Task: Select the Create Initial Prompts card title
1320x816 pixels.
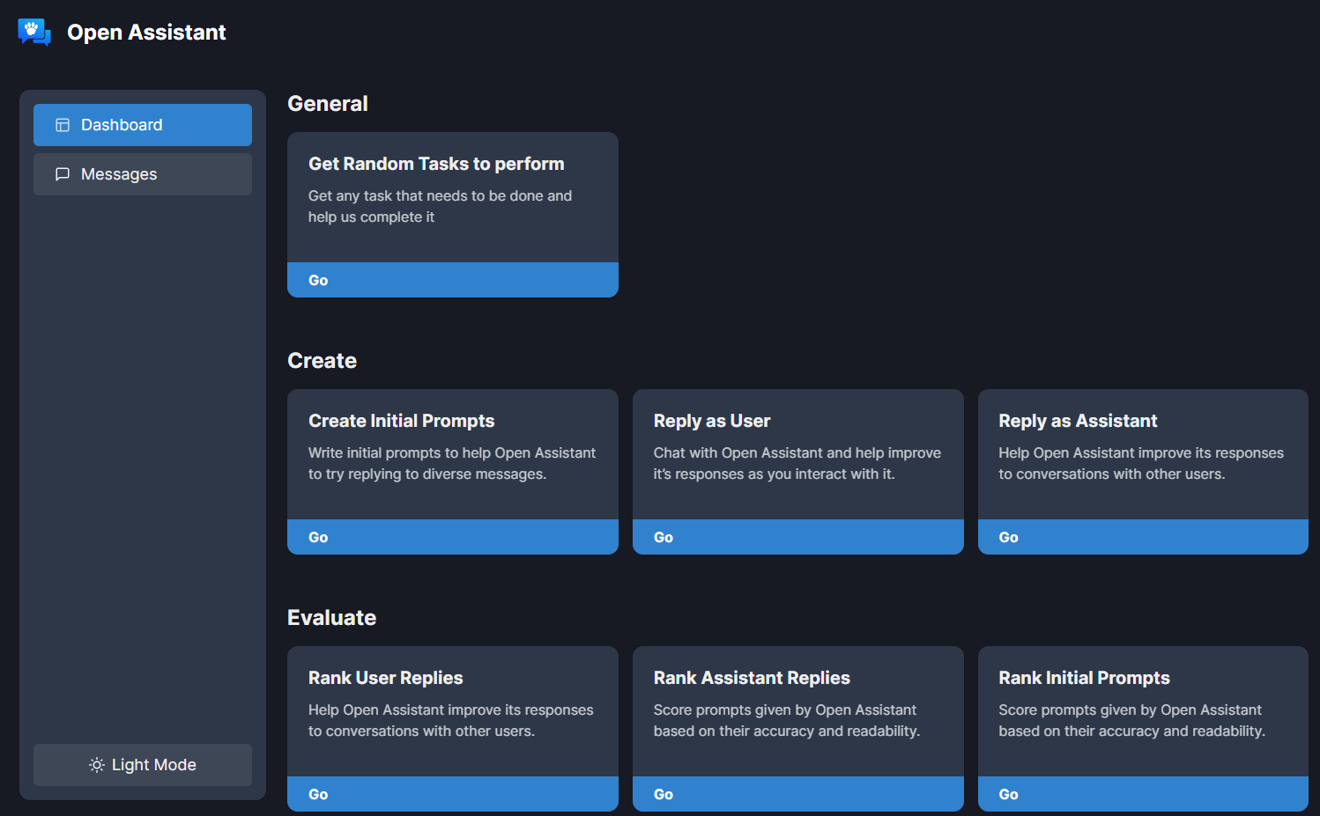Action: (x=401, y=421)
